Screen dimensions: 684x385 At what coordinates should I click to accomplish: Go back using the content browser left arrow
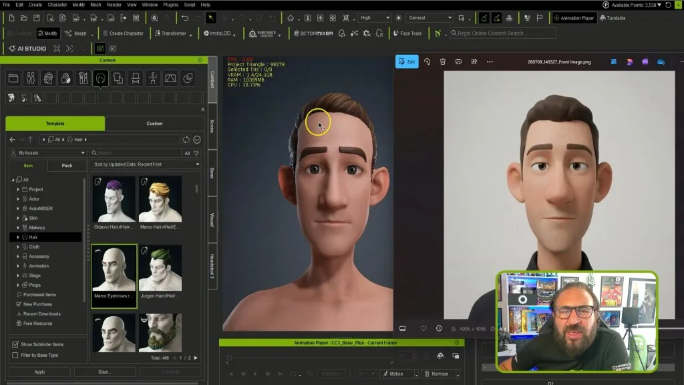tap(12, 140)
